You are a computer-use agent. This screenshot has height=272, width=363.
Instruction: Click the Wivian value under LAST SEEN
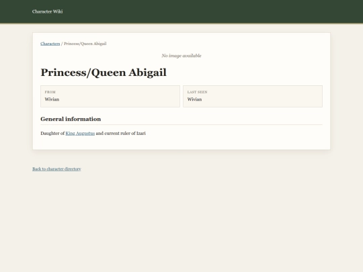[195, 99]
